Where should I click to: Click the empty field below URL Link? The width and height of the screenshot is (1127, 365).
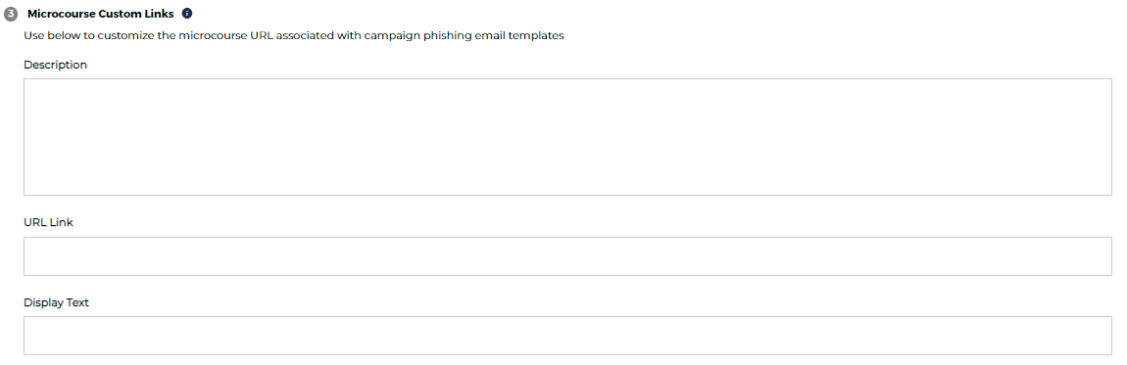567,256
